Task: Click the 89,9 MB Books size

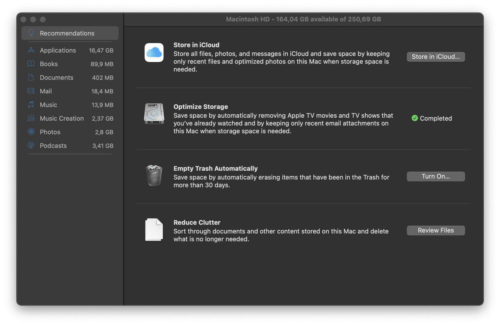Action: click(x=102, y=64)
